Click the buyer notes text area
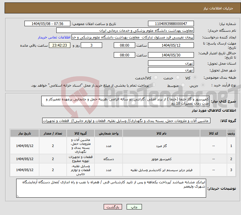241x215 pixels. tap(111, 188)
